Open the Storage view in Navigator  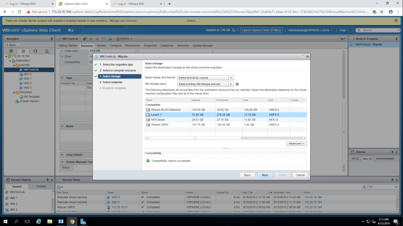pyautogui.click(x=35, y=51)
